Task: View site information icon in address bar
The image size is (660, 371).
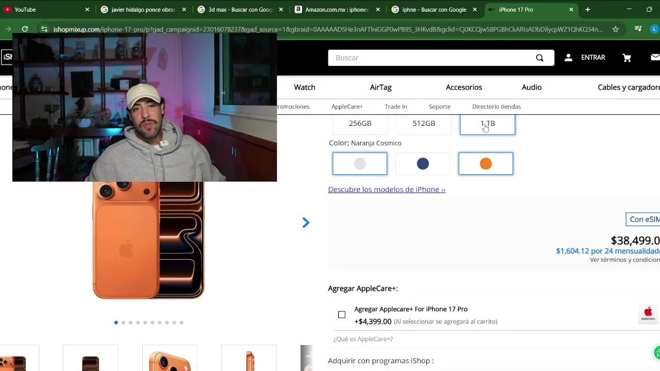Action: tap(44, 29)
